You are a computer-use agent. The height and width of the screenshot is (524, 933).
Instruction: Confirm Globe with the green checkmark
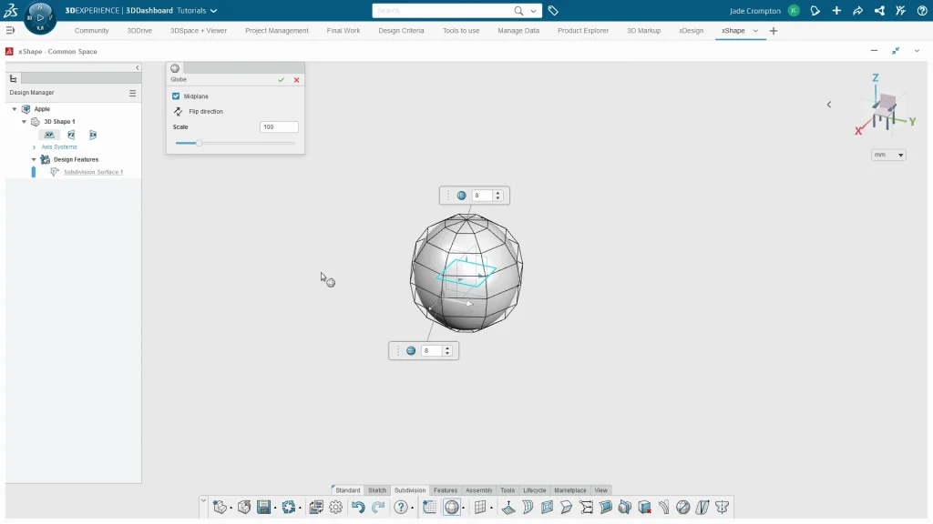tap(282, 80)
